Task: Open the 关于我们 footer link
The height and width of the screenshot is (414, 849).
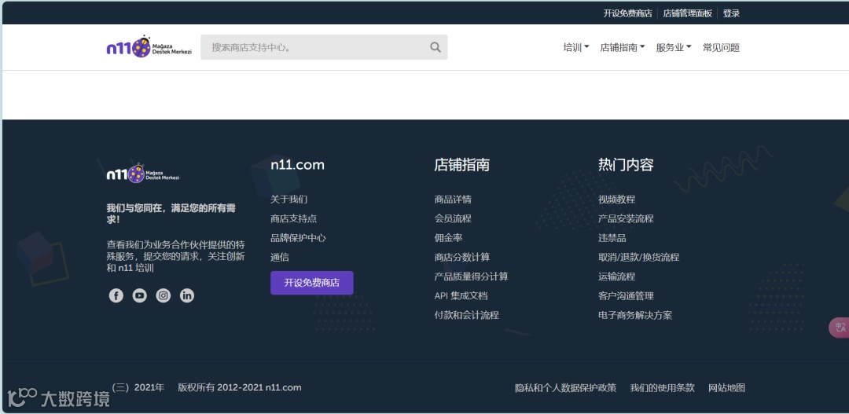Action: point(289,200)
